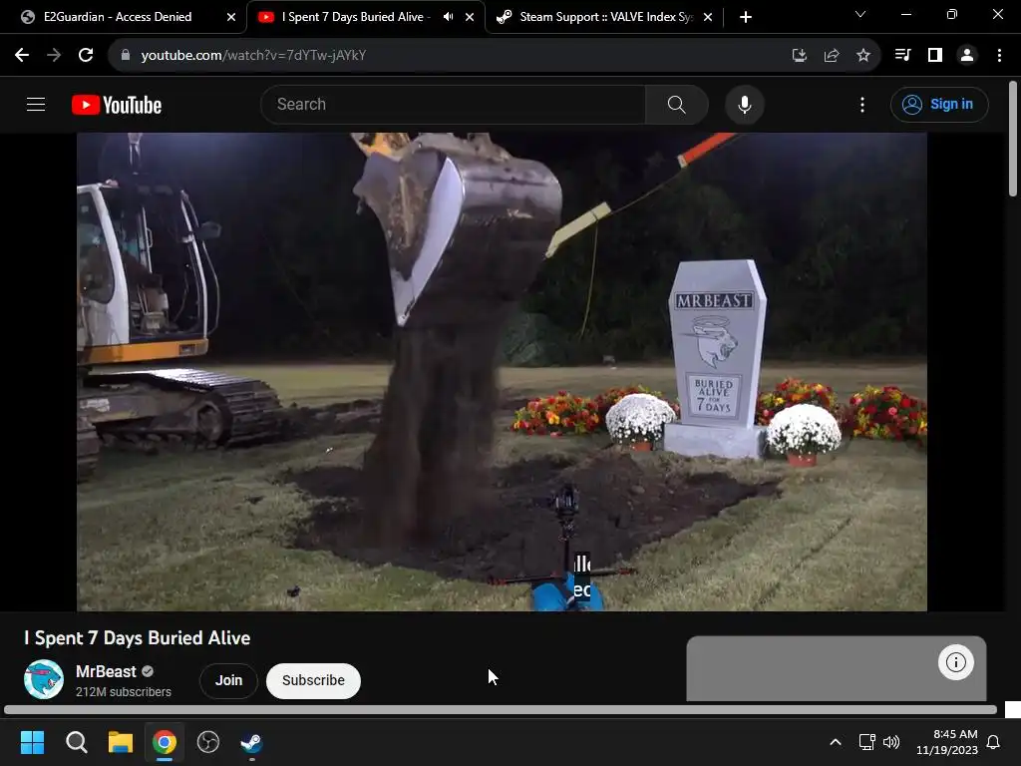Open clock showing 8:45 AM
The image size is (1021, 766).
947,742
